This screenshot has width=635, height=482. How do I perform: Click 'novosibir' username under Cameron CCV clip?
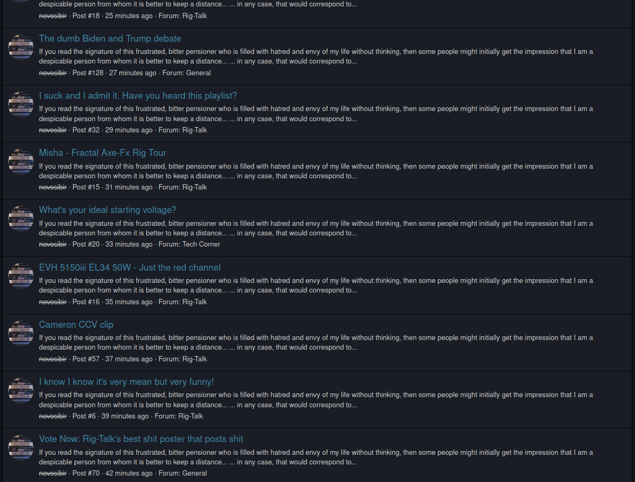point(53,359)
